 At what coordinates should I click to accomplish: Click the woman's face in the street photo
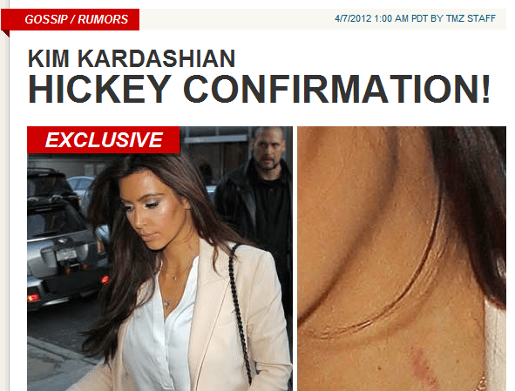pos(151,210)
